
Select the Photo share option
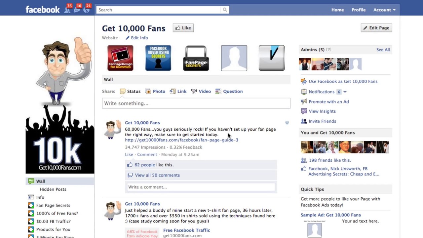[155, 92]
